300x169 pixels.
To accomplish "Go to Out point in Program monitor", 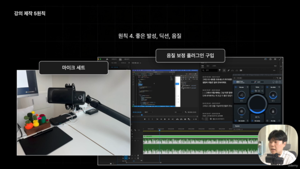I will 172,119.
